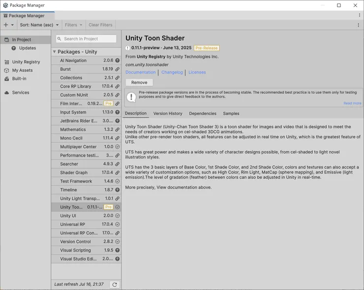The height and width of the screenshot is (290, 364).
Task: Select Updates in the sidebar
Action: click(26, 48)
